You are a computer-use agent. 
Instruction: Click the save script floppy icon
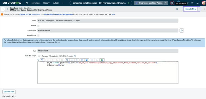click(92, 60)
